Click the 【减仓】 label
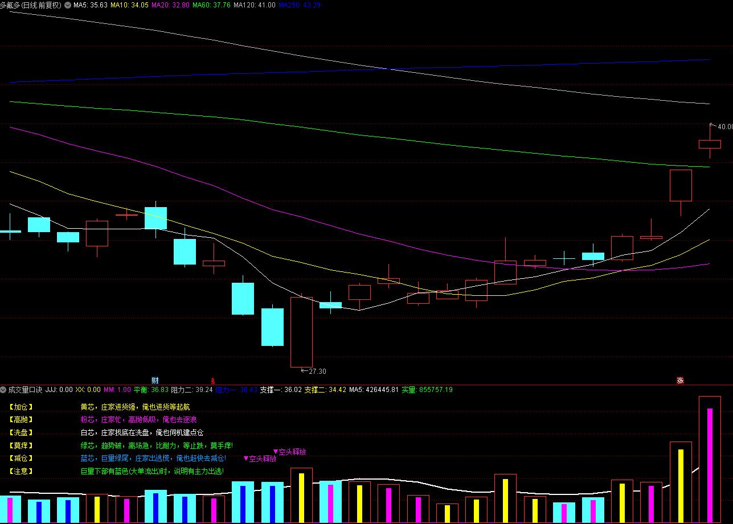This screenshot has width=733, height=524. pyautogui.click(x=21, y=458)
